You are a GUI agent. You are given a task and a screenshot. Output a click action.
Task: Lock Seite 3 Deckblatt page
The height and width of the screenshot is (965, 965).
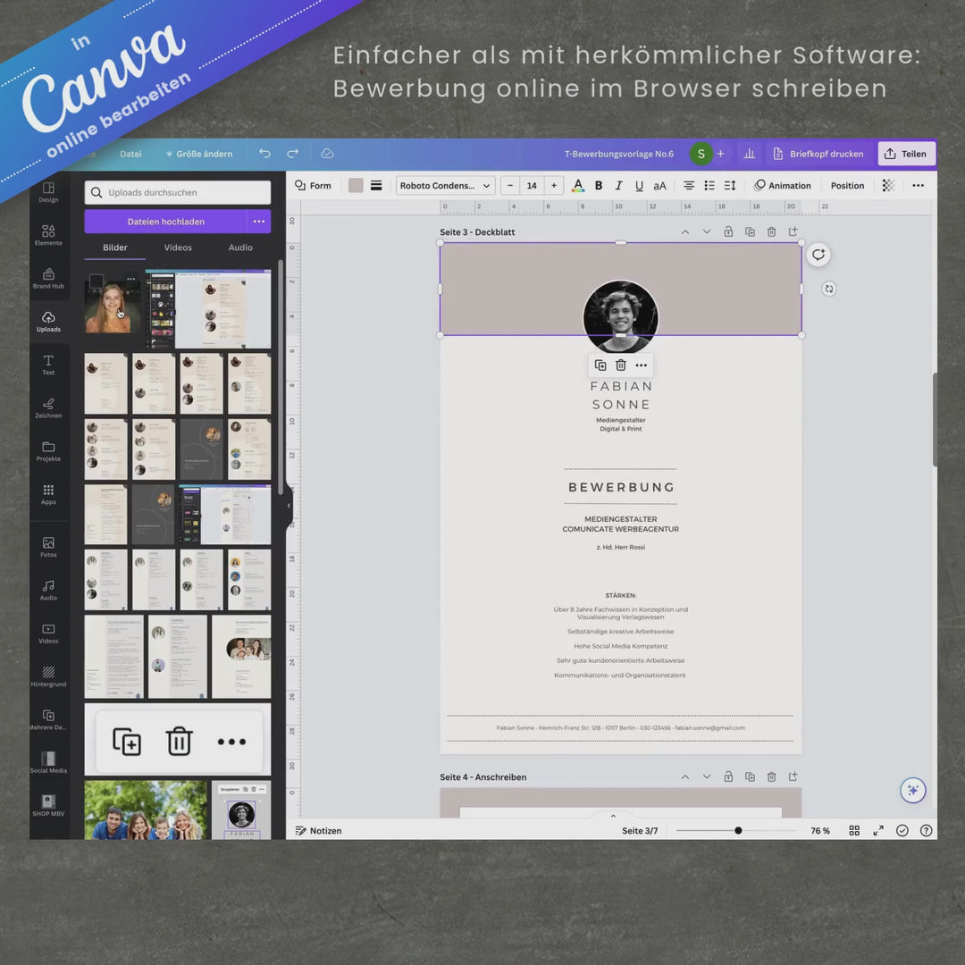728,232
